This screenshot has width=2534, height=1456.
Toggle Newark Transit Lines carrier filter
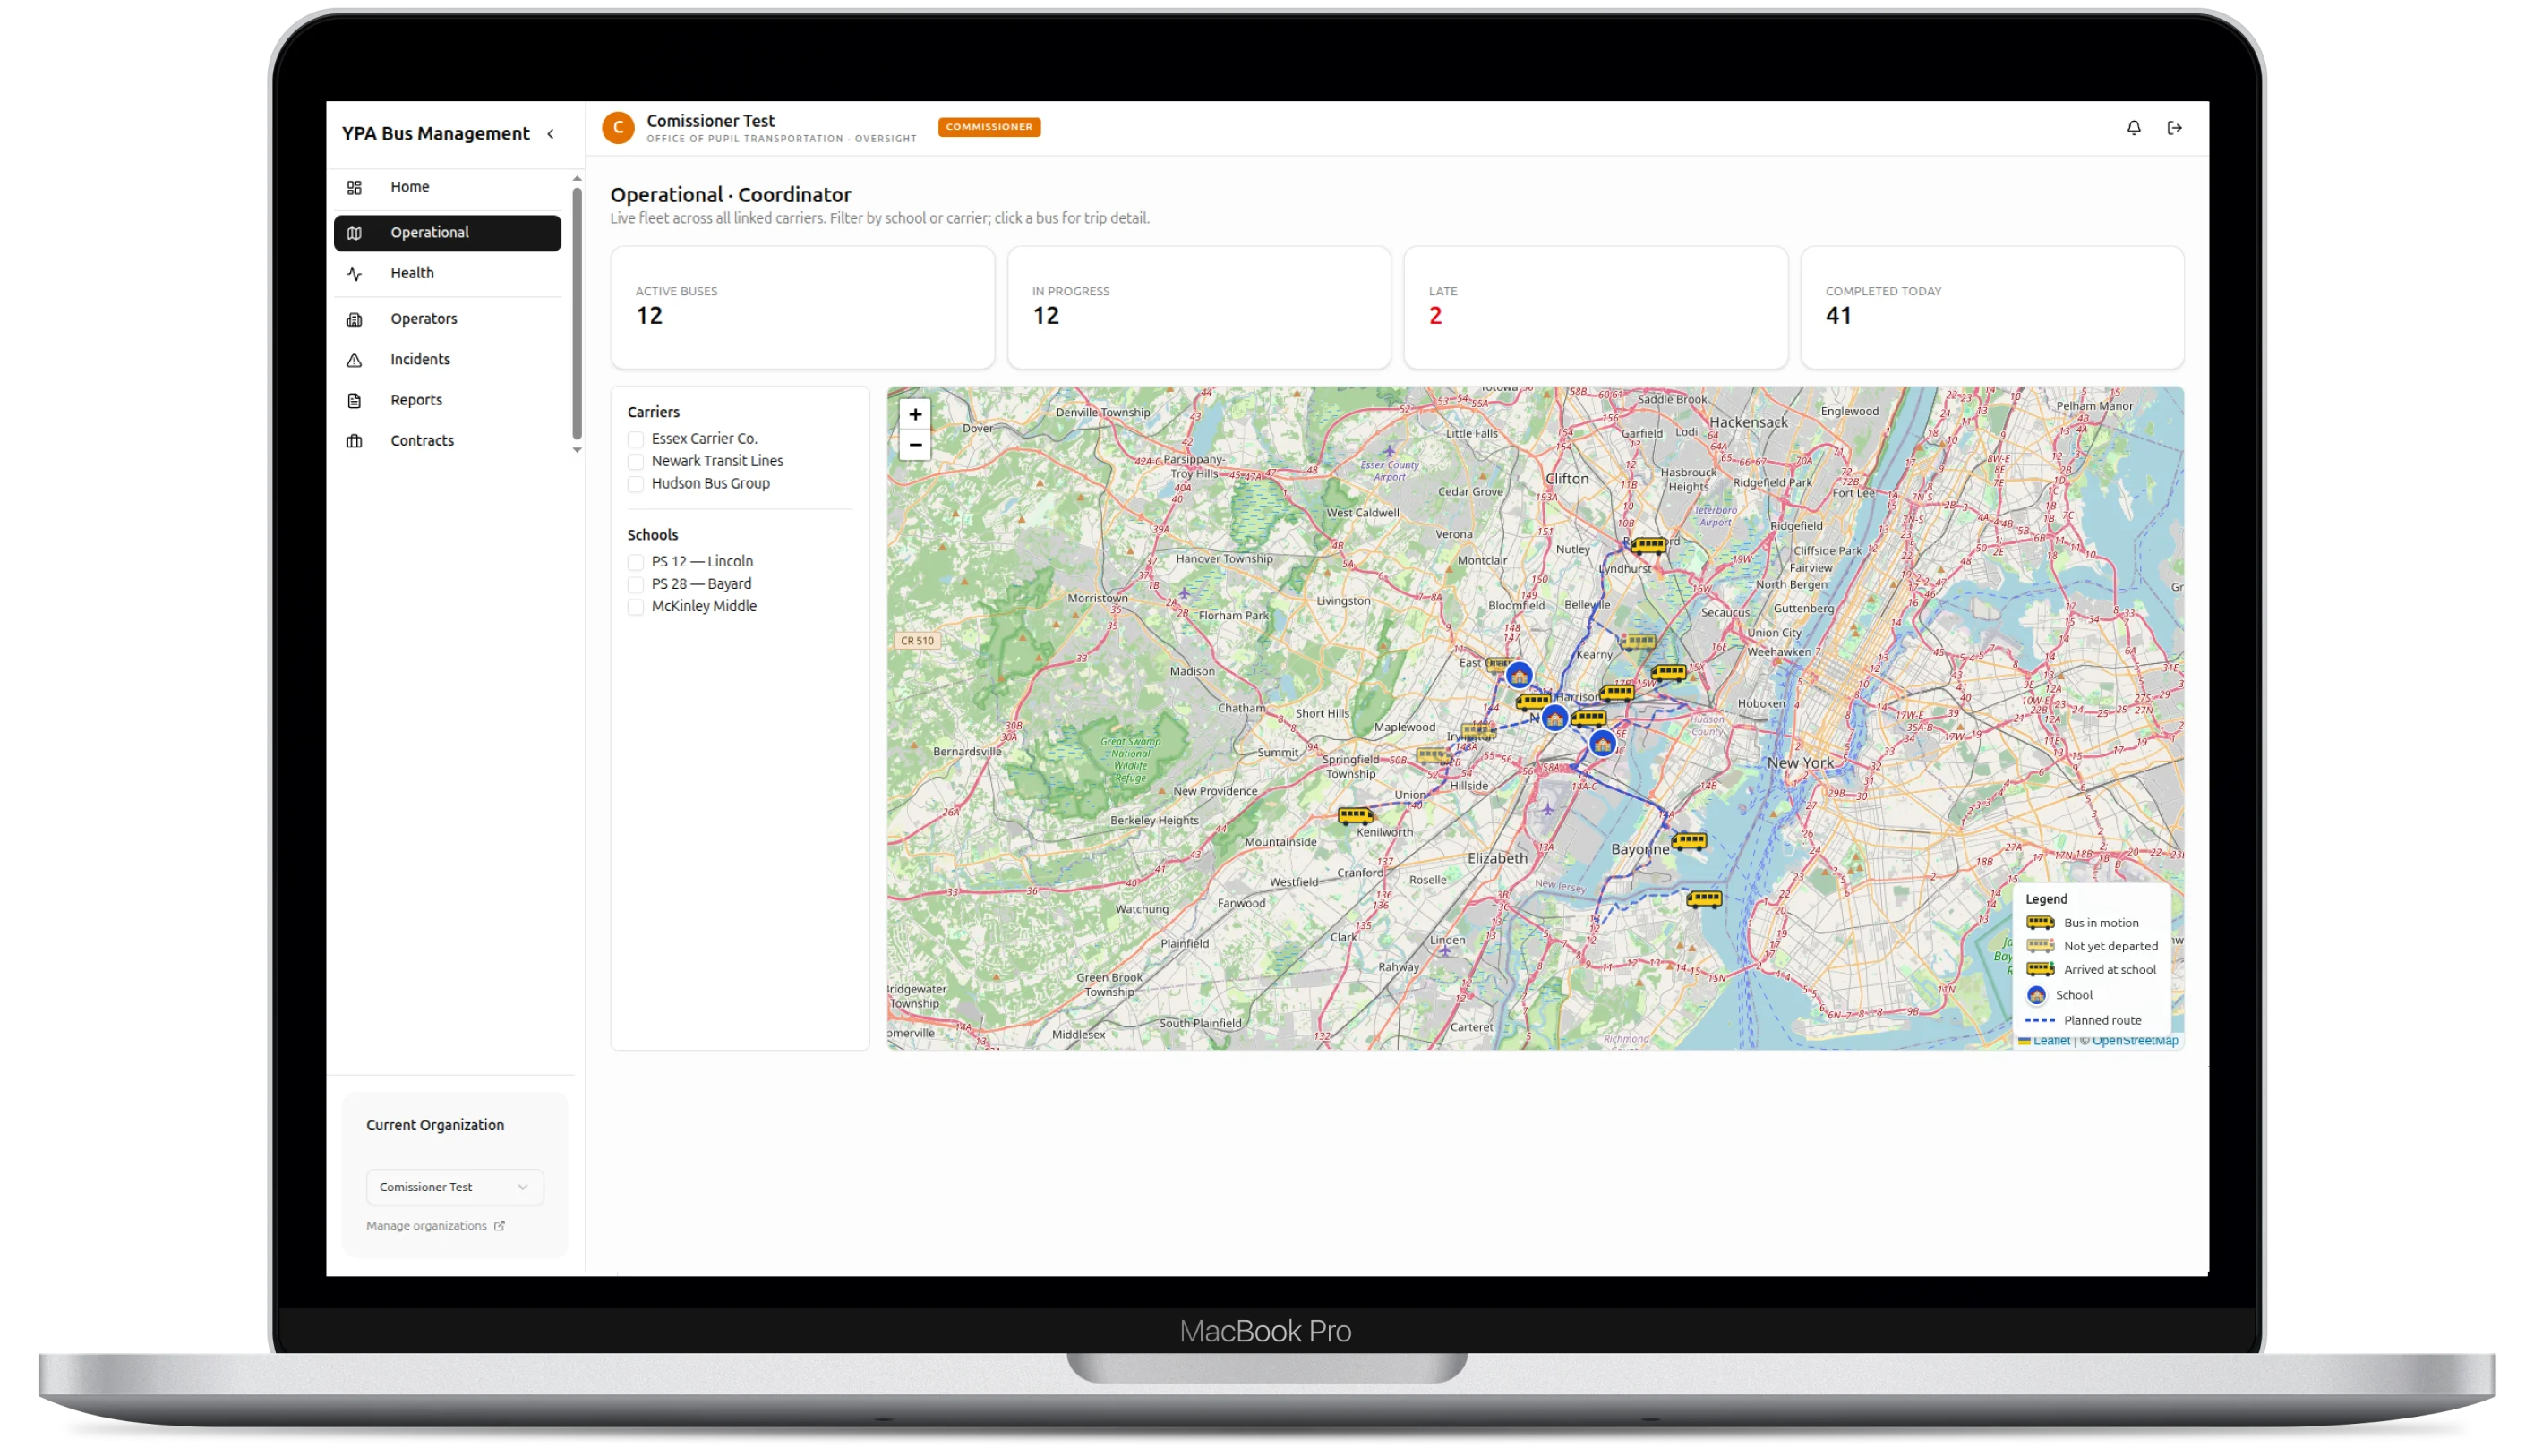pos(635,461)
